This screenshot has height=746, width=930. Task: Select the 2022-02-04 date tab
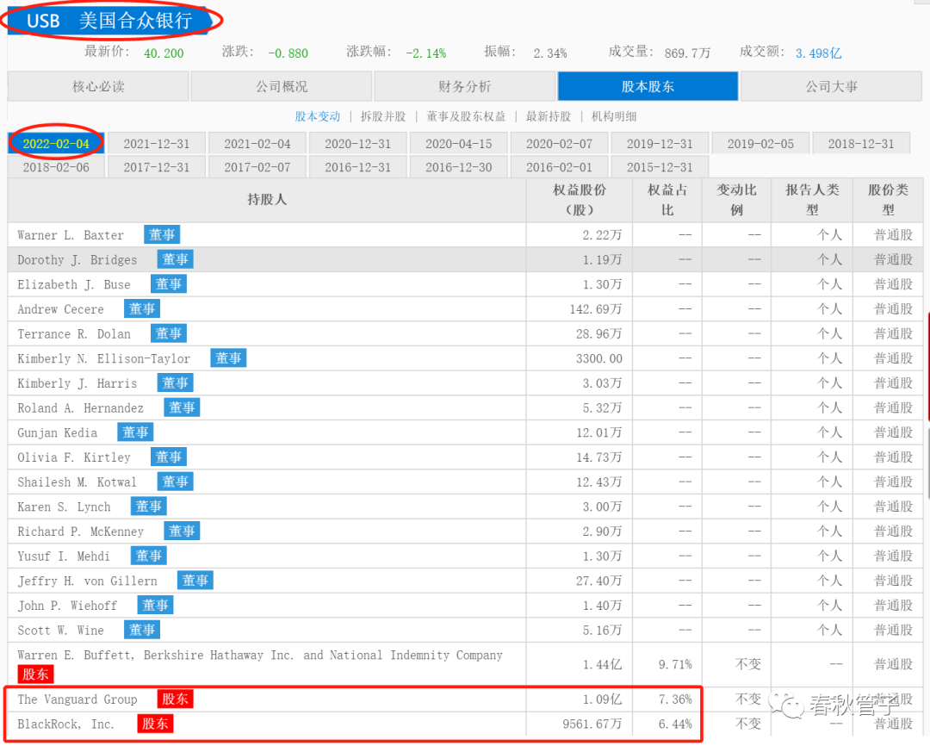coord(56,144)
